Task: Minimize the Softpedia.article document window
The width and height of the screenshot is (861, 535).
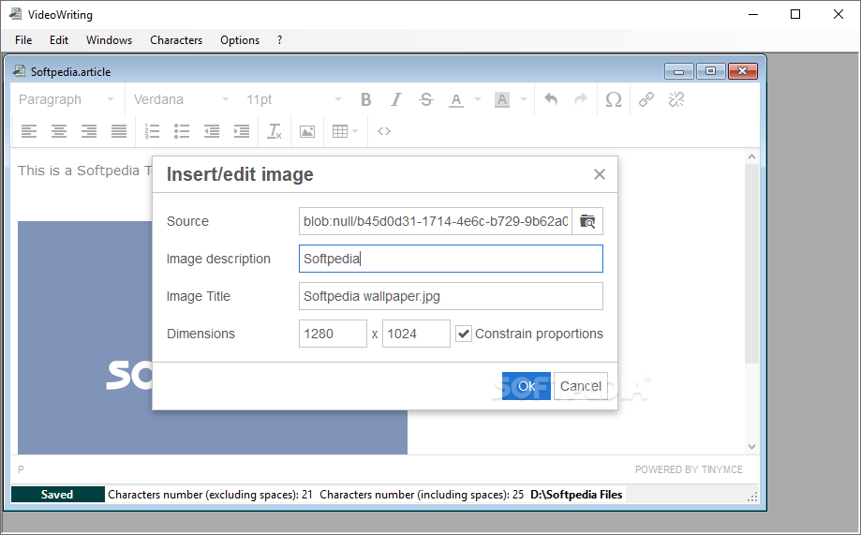Action: tap(678, 71)
